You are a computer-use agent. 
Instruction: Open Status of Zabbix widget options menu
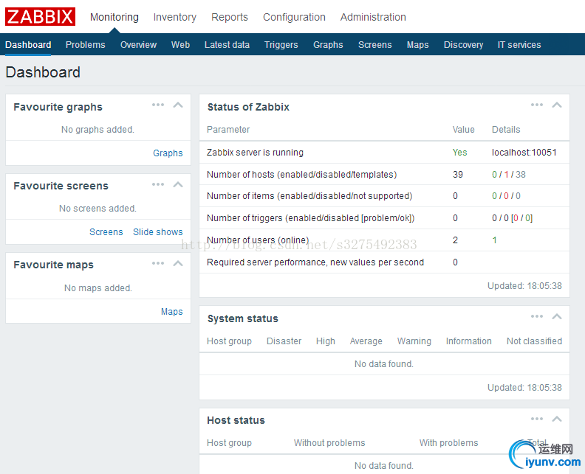click(537, 105)
